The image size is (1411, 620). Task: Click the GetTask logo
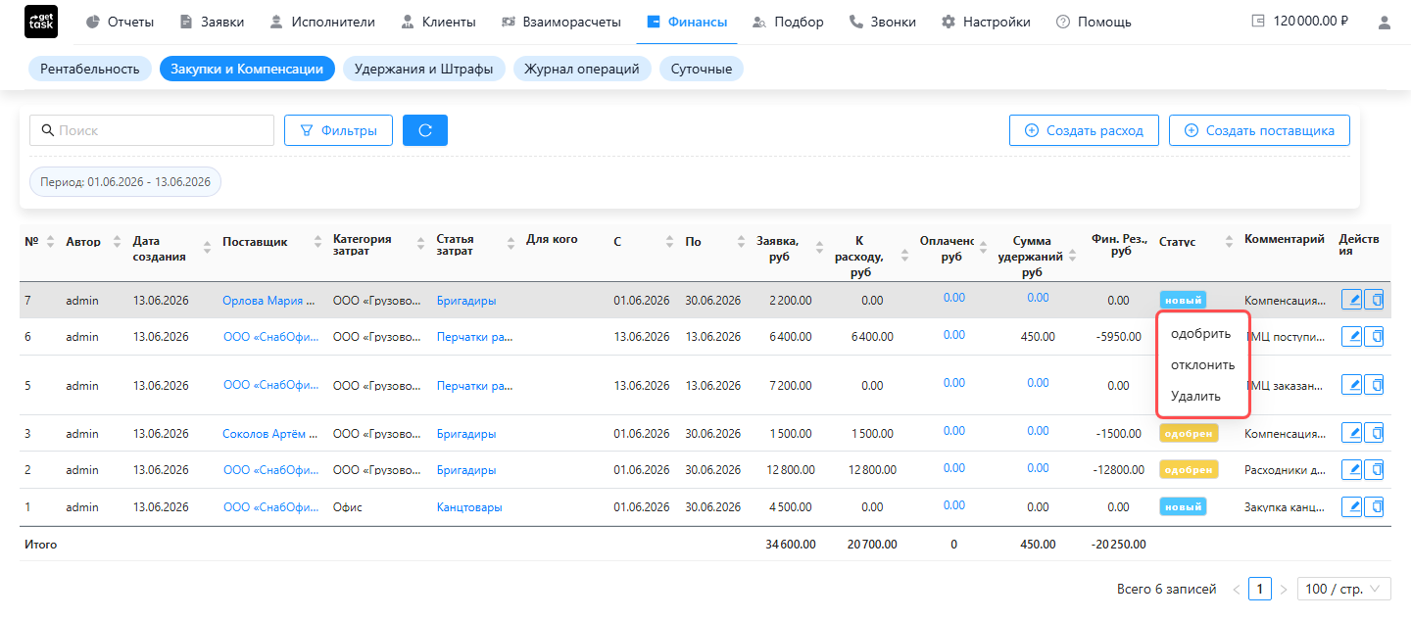pyautogui.click(x=40, y=22)
